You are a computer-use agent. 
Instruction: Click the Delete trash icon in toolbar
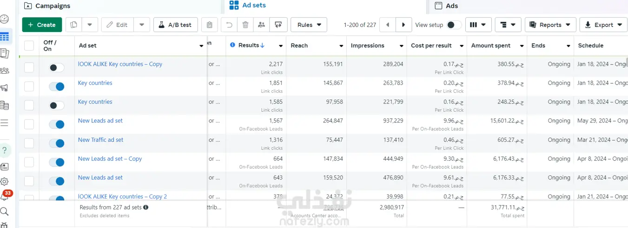point(245,25)
